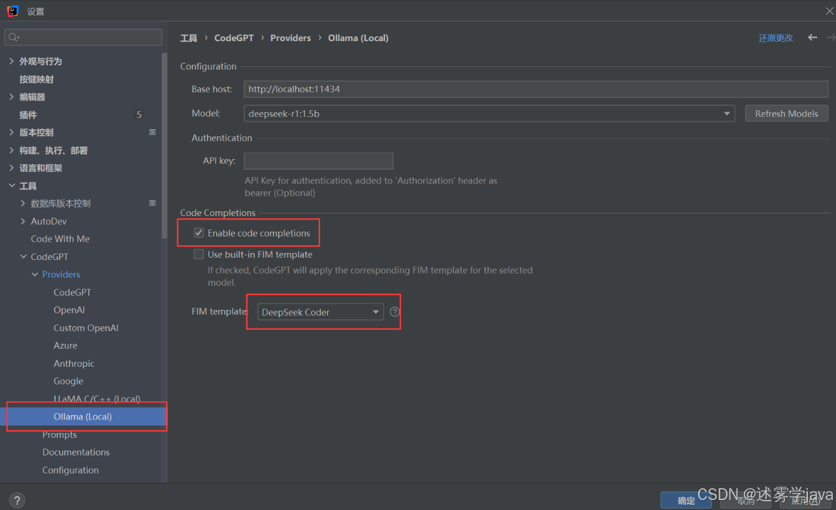The height and width of the screenshot is (510, 836).
Task: Open Documentations settings page
Action: (76, 452)
